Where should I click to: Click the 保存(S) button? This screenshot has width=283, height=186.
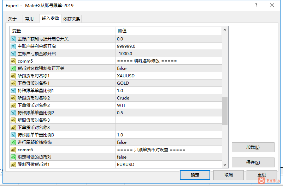253,162
